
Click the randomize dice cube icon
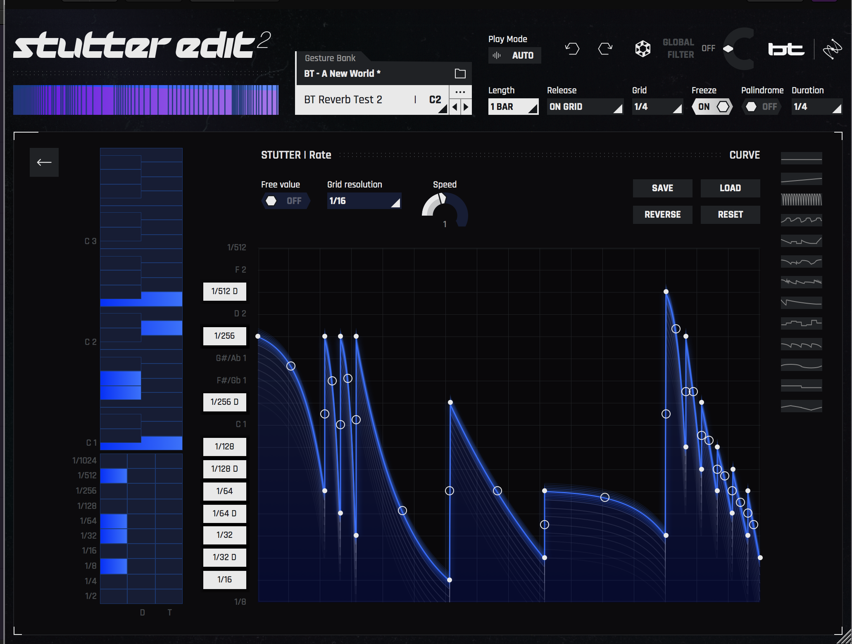(643, 49)
